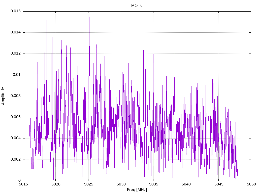The image size is (258, 193).
Task: Click the y-axis tick label 0.004
Action: pos(16,138)
